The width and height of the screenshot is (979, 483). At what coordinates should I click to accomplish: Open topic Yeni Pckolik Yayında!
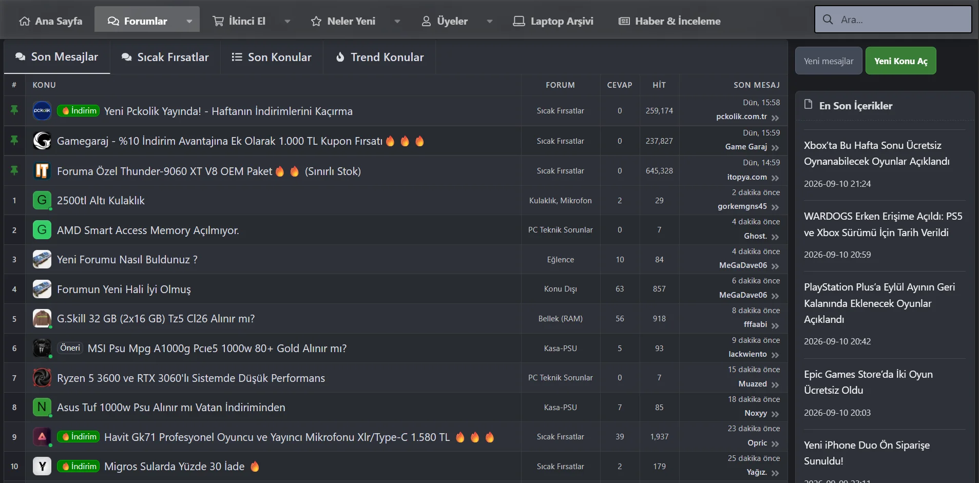pos(228,111)
